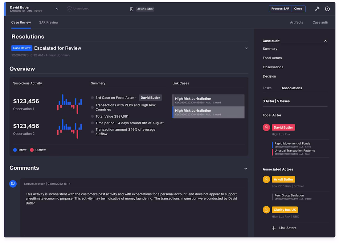The height and width of the screenshot is (243, 339).
Task: Click the circled X close icon
Action: click(327, 9)
